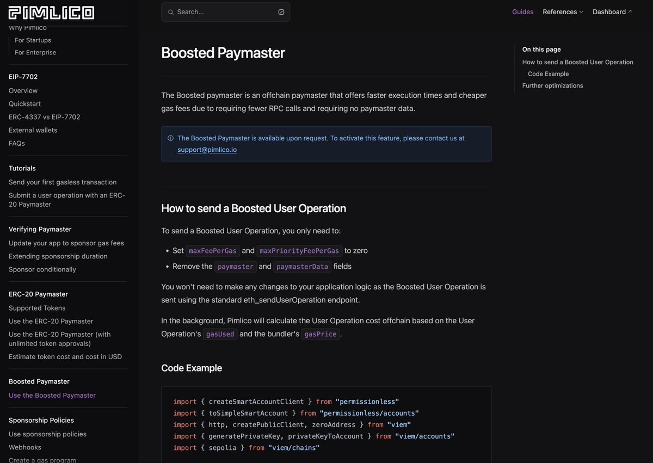Open Update your app to sponsor gas fees

(66, 243)
